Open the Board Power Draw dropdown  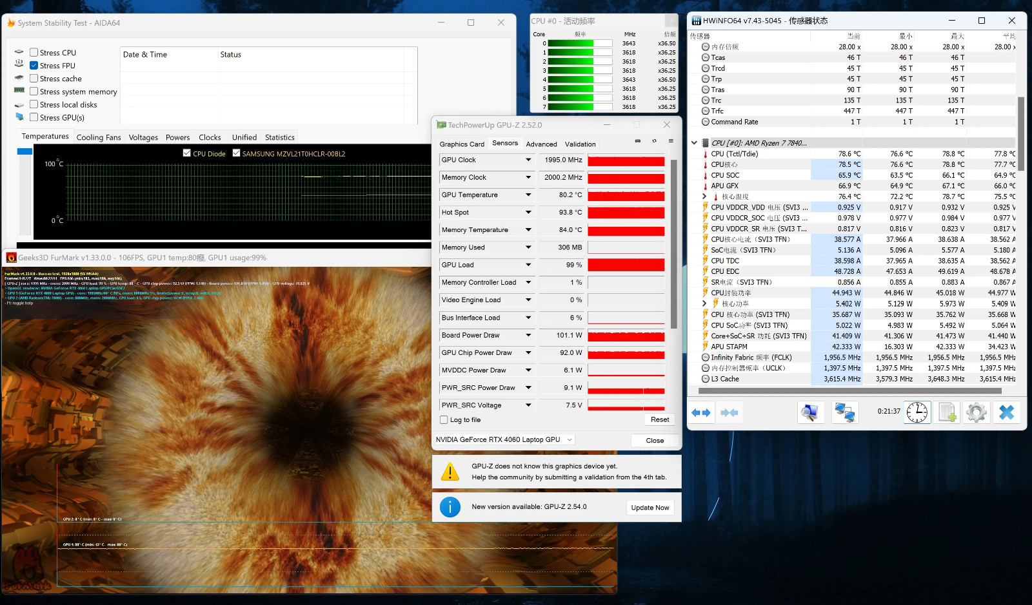(x=528, y=335)
